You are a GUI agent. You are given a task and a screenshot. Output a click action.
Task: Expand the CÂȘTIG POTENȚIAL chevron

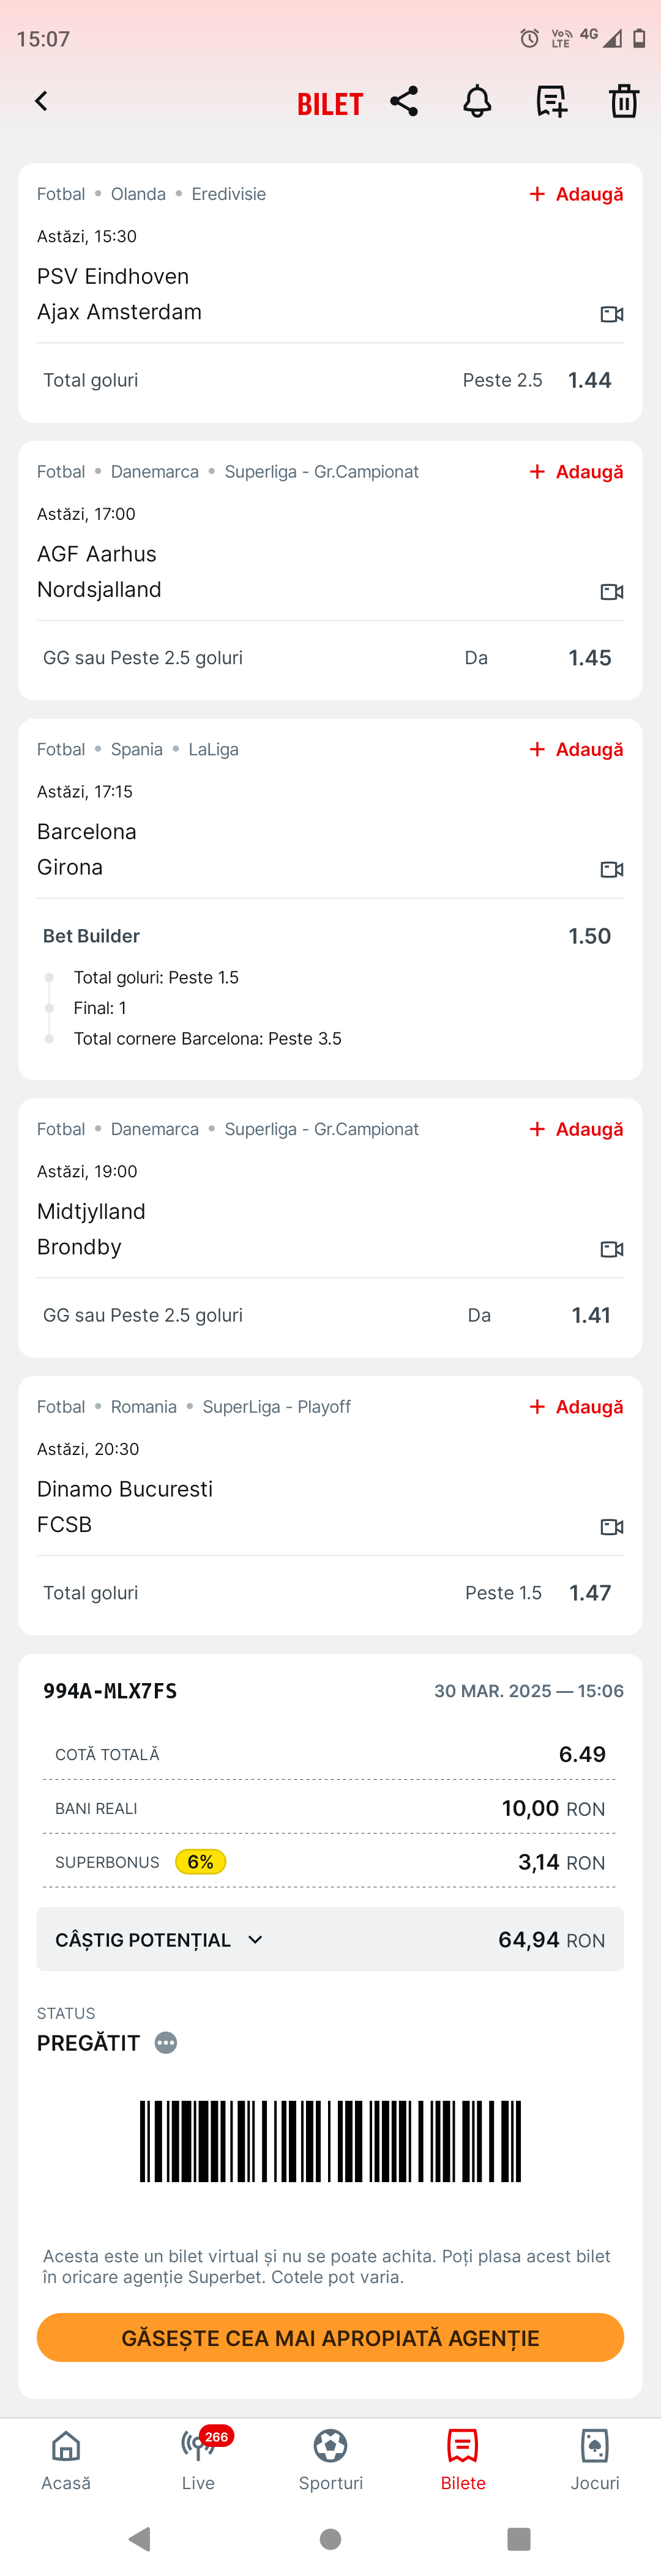(255, 1939)
